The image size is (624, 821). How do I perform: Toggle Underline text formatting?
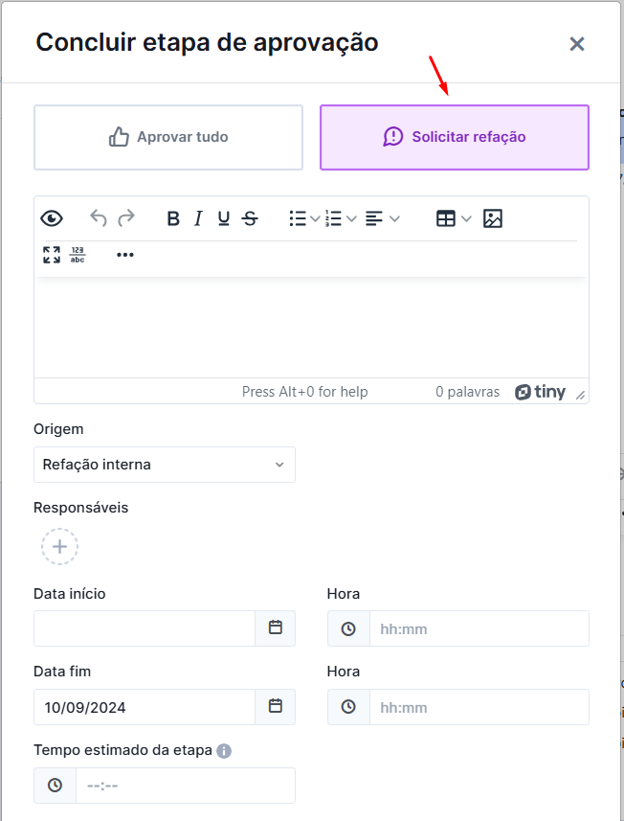[x=224, y=218]
